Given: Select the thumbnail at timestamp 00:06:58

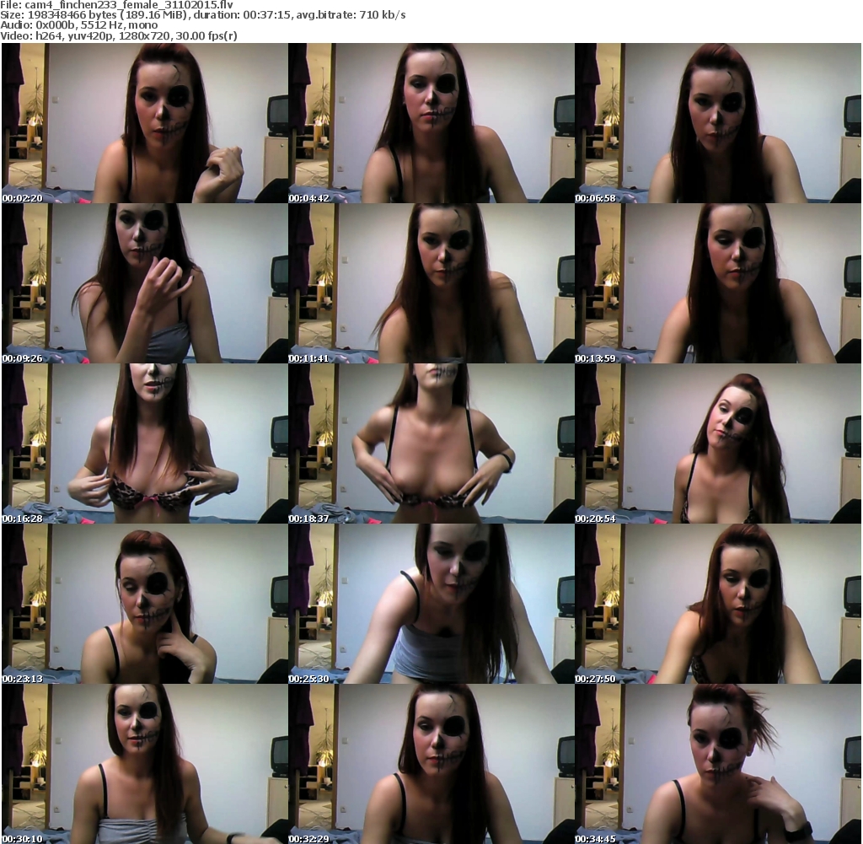Looking at the screenshot, I should [x=718, y=123].
